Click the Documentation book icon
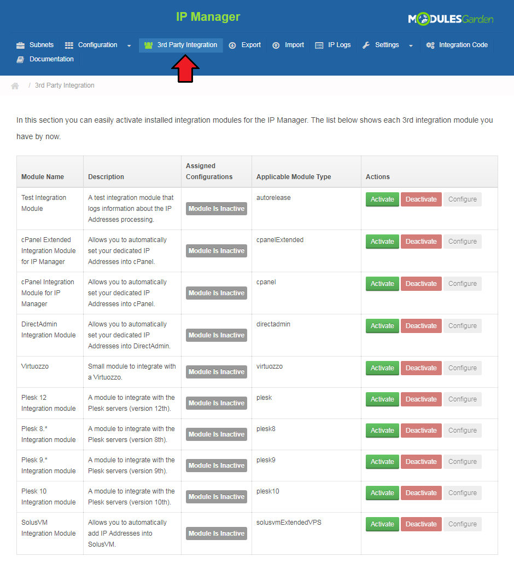 coord(21,59)
